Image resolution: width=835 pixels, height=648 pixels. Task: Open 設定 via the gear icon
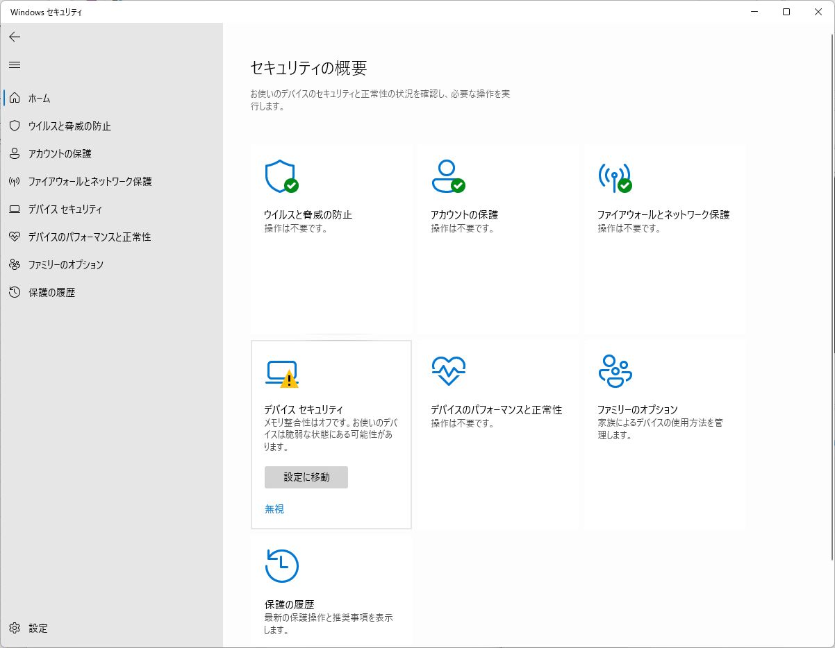(x=15, y=629)
